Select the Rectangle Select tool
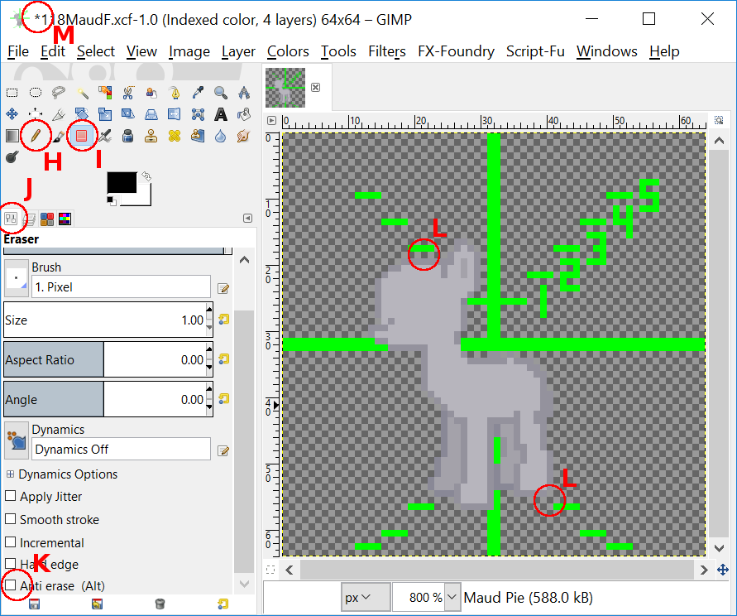The image size is (737, 616). point(12,92)
